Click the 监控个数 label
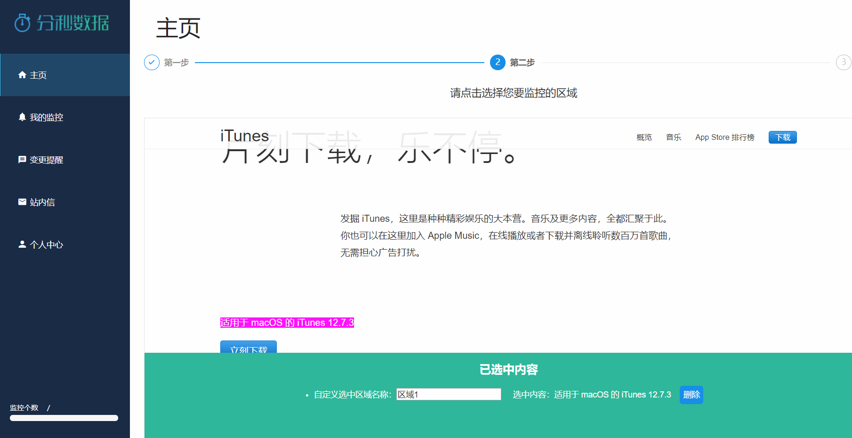Image resolution: width=852 pixels, height=438 pixels. [24, 407]
